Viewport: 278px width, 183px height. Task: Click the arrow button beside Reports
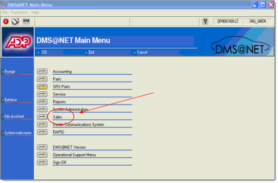coord(42,102)
